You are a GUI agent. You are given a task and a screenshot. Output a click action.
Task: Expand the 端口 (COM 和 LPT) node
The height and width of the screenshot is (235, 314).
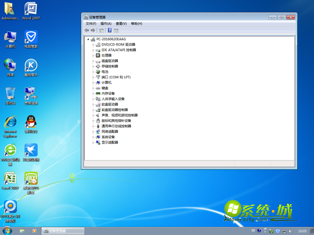(x=93, y=77)
